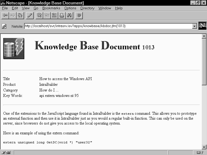
Task: Click the Print toolbar icon
Action: [62, 16]
